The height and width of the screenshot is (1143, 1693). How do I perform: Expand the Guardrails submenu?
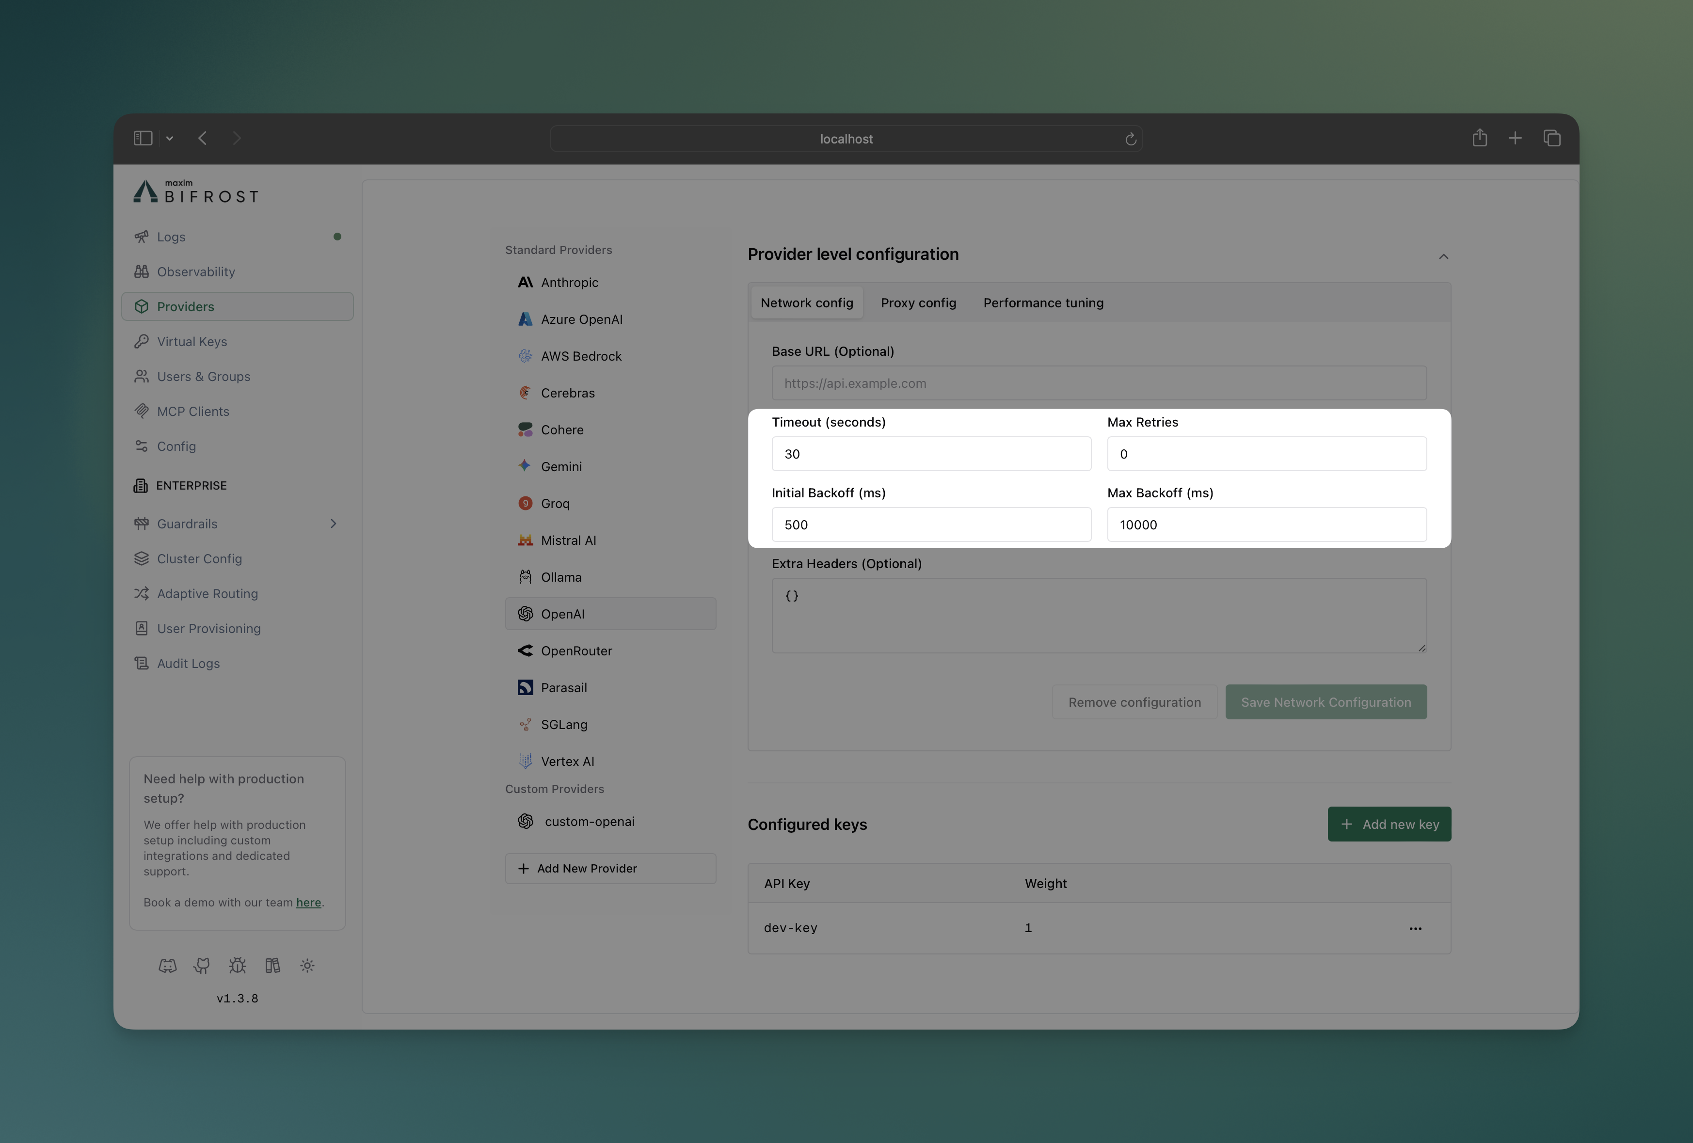333,523
